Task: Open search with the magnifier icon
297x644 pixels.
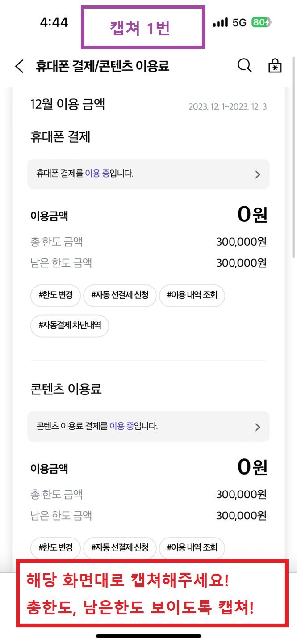Action: [244, 66]
